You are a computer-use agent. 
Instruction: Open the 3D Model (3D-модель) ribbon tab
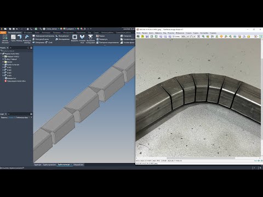click(x=28, y=33)
